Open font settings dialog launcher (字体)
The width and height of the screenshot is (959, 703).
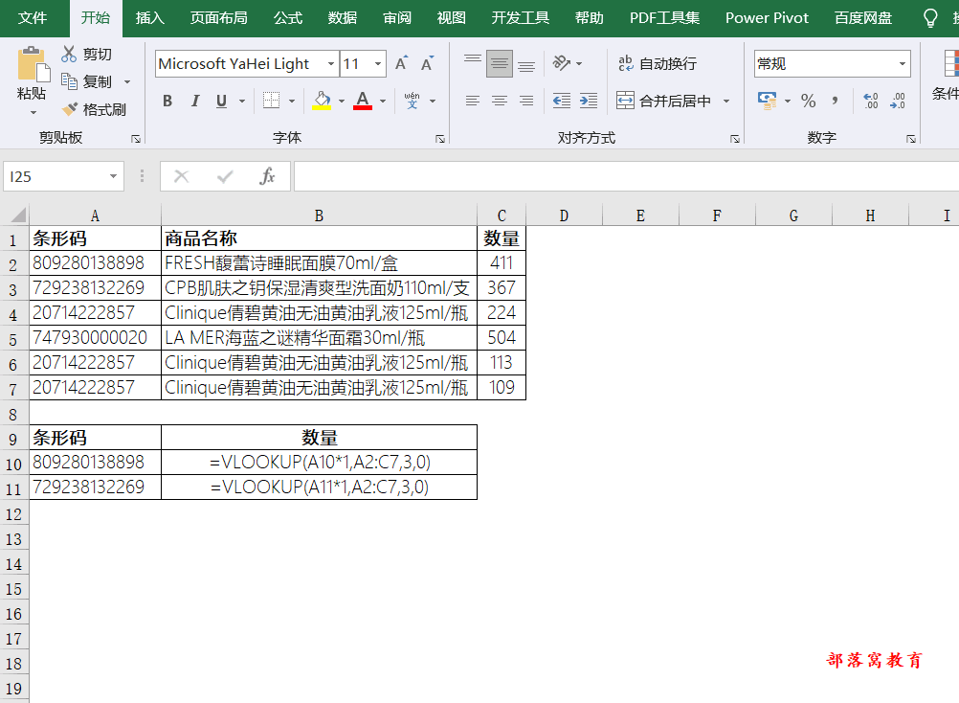click(x=439, y=140)
